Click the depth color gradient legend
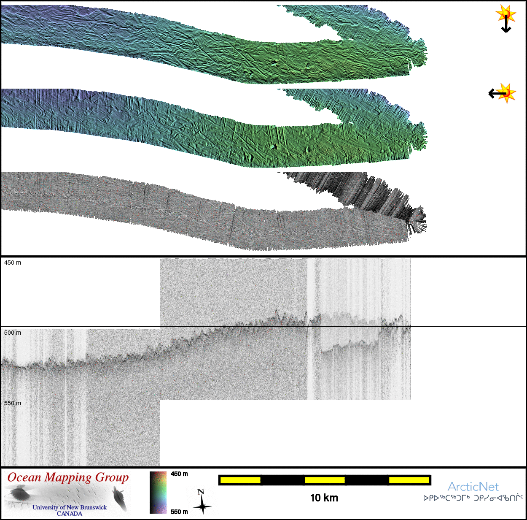The height and width of the screenshot is (520, 527). coord(158,492)
